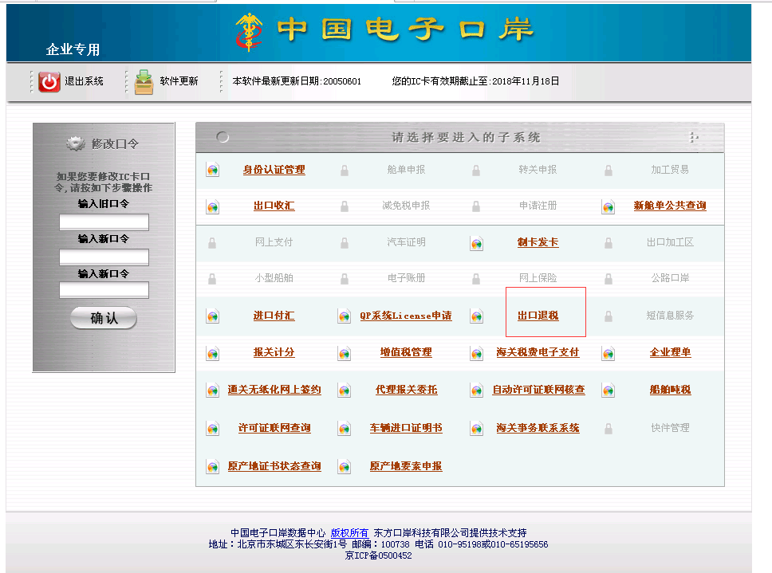
Task: Open the 船舶吨税 link
Action: click(670, 390)
